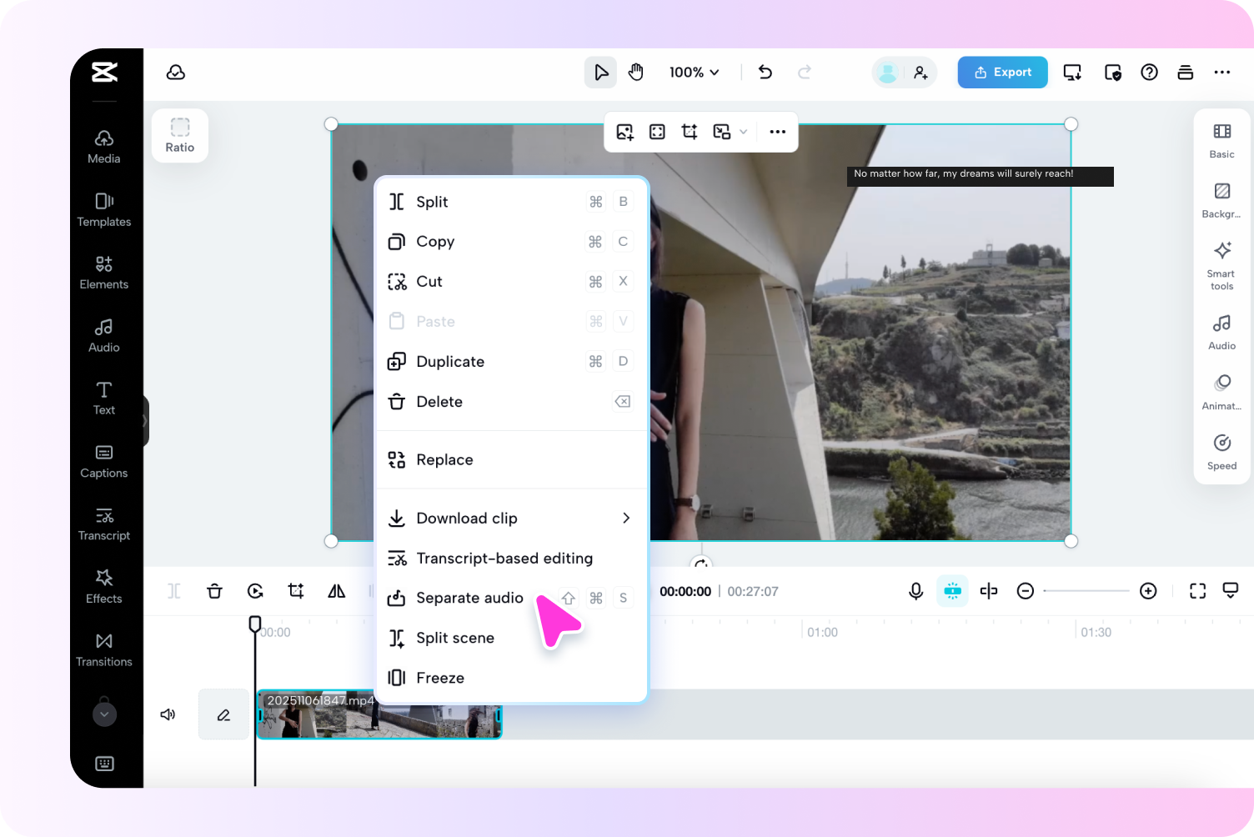Click the timeline zoom slider
The width and height of the screenshot is (1254, 837).
(x=1086, y=590)
